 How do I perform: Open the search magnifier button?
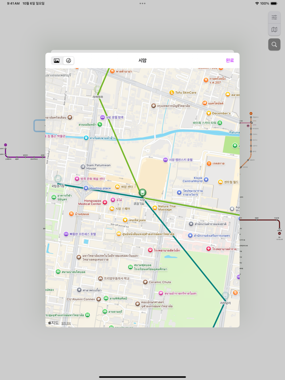274,45
